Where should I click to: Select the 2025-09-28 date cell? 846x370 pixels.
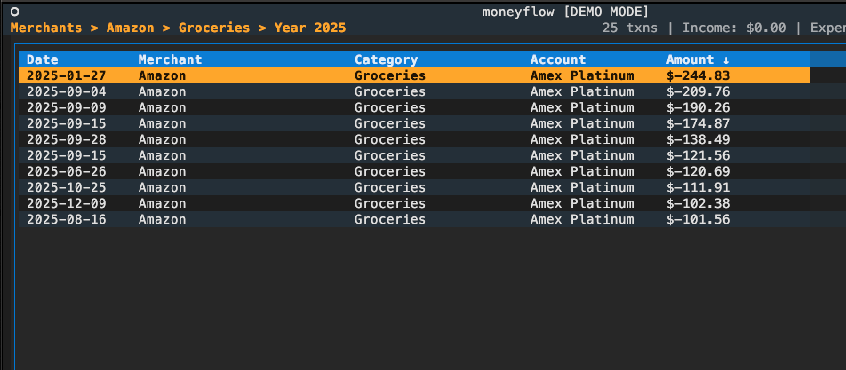tap(67, 139)
